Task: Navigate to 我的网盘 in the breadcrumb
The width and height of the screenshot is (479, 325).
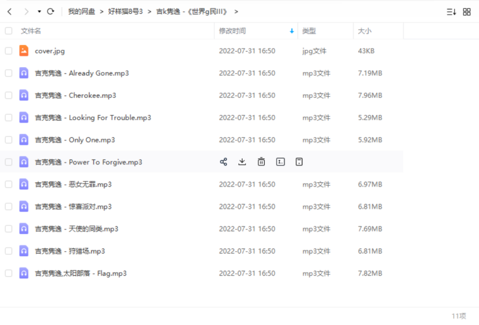Action: [x=83, y=11]
